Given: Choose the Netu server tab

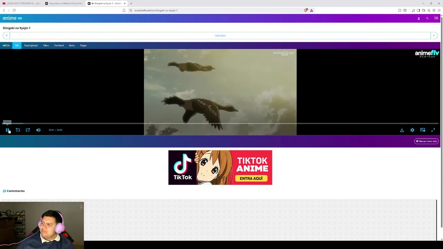Looking at the screenshot, I should click(x=72, y=45).
